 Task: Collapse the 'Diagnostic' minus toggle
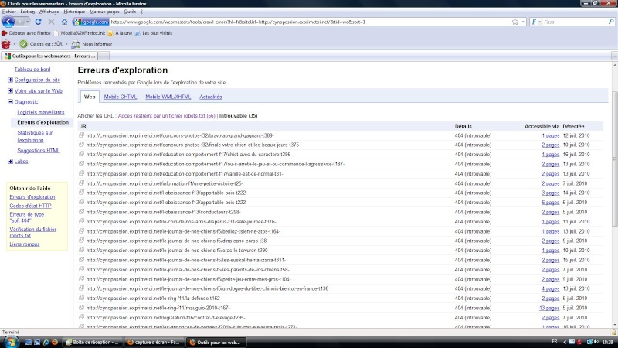point(11,102)
